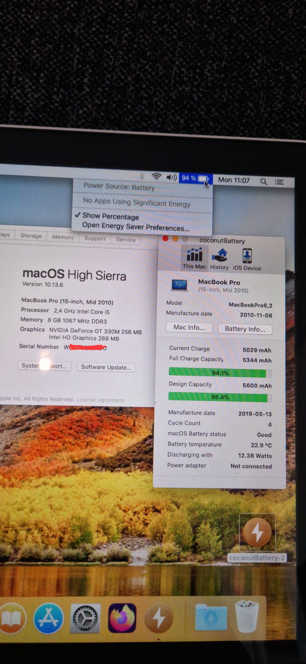
Task: Click the Mon 11:07 clock
Action: coord(234,180)
